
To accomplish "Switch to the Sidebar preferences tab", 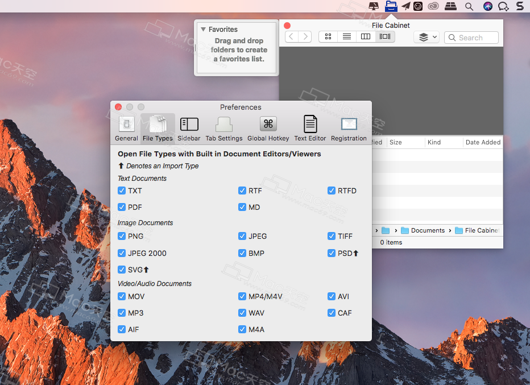I will click(x=189, y=129).
